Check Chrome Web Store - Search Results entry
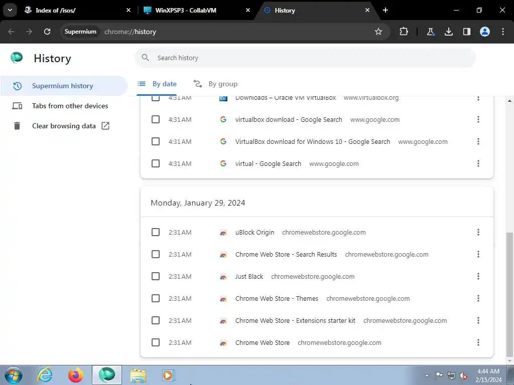514x385 pixels. coord(156,254)
